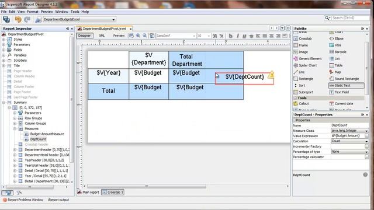The width and height of the screenshot is (374, 210).
Task: Select the DeptCount measure tree item
Action: click(x=35, y=139)
